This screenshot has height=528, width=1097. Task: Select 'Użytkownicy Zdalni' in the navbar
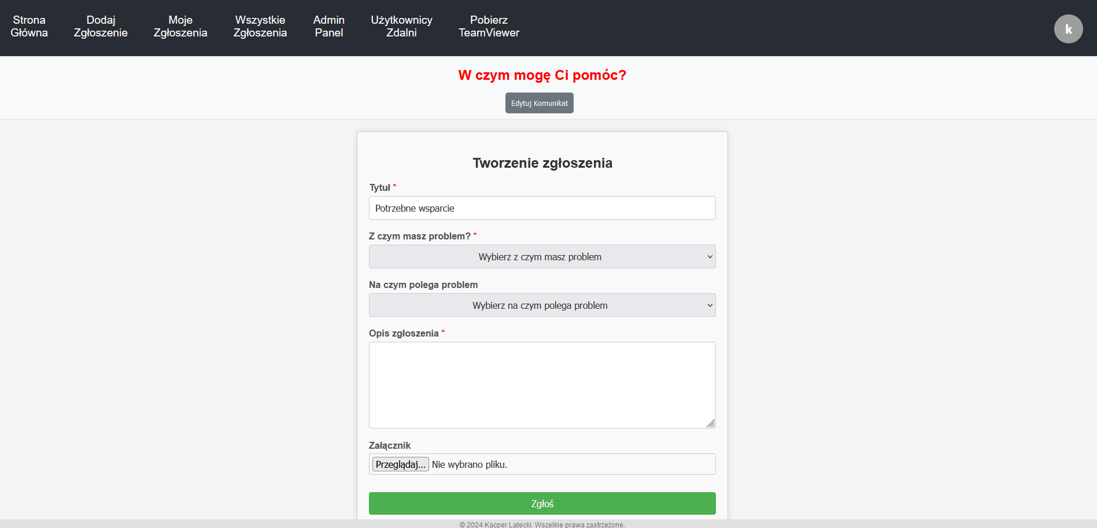click(401, 27)
